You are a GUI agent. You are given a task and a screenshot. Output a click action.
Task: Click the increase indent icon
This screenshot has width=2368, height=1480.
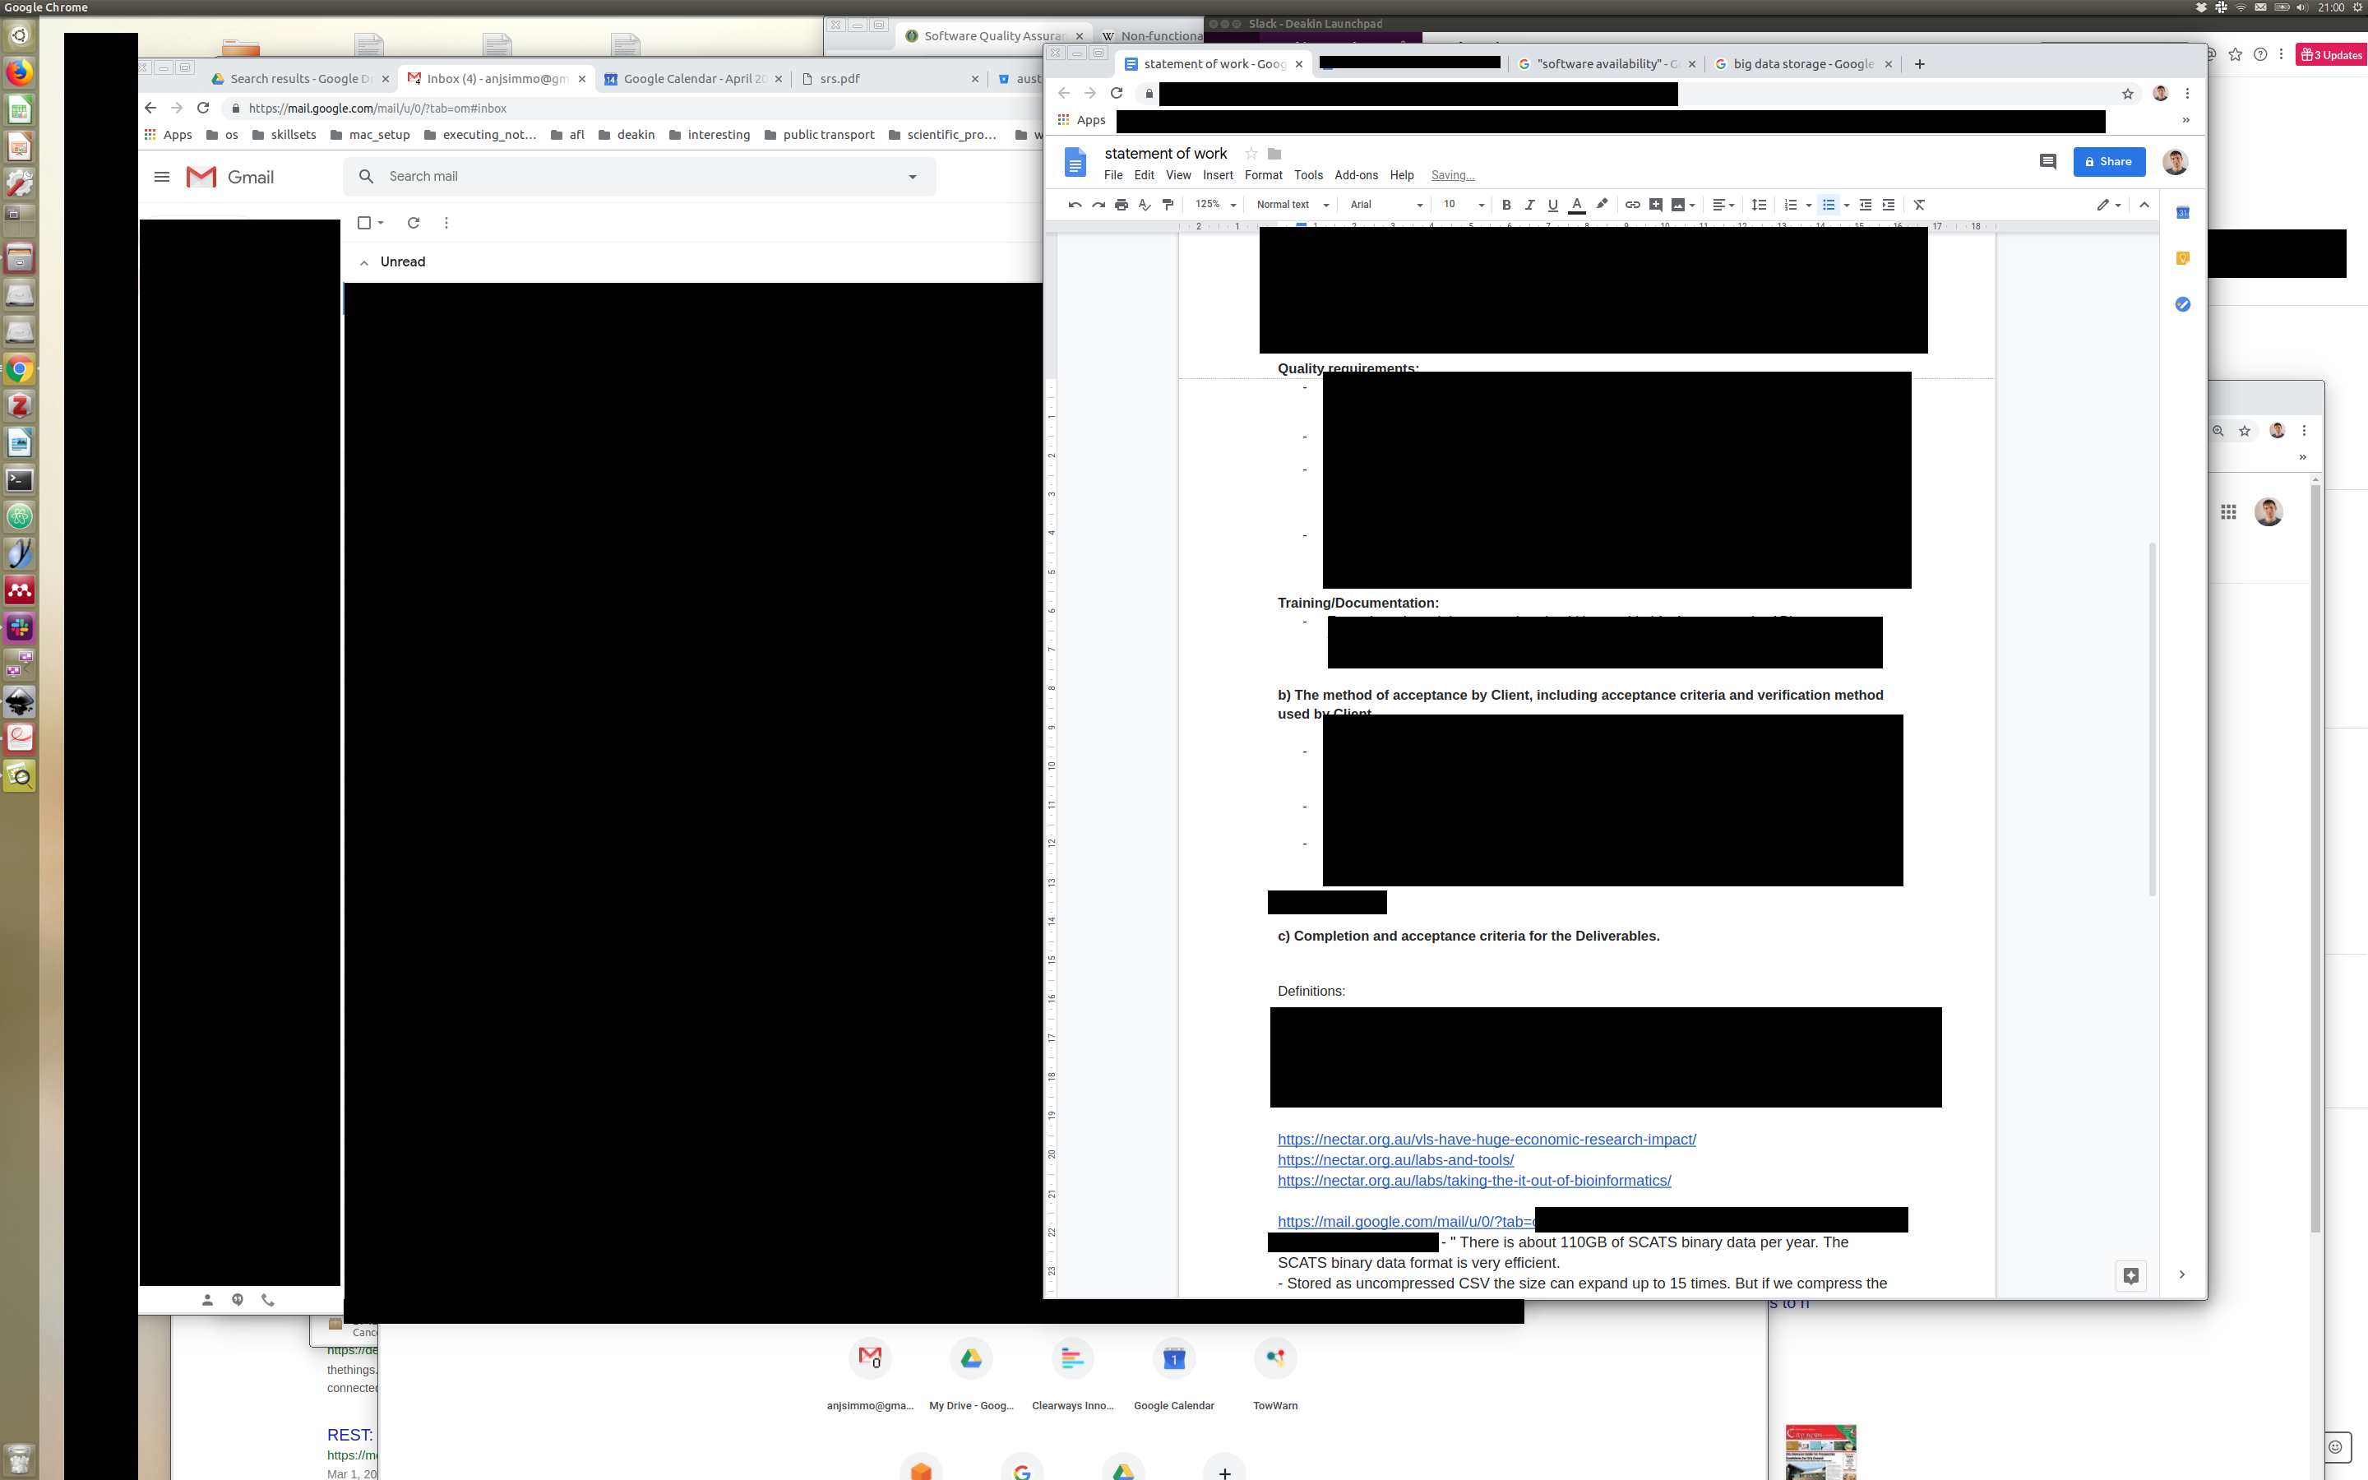click(x=1889, y=205)
